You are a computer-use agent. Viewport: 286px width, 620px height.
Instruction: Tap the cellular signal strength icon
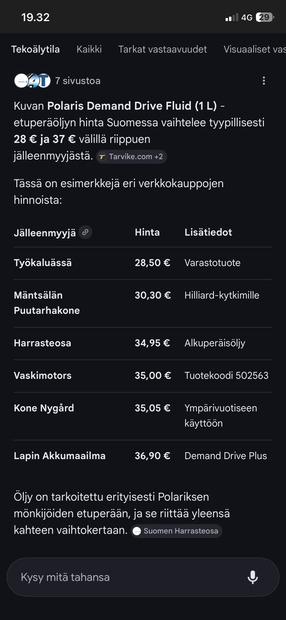click(232, 17)
